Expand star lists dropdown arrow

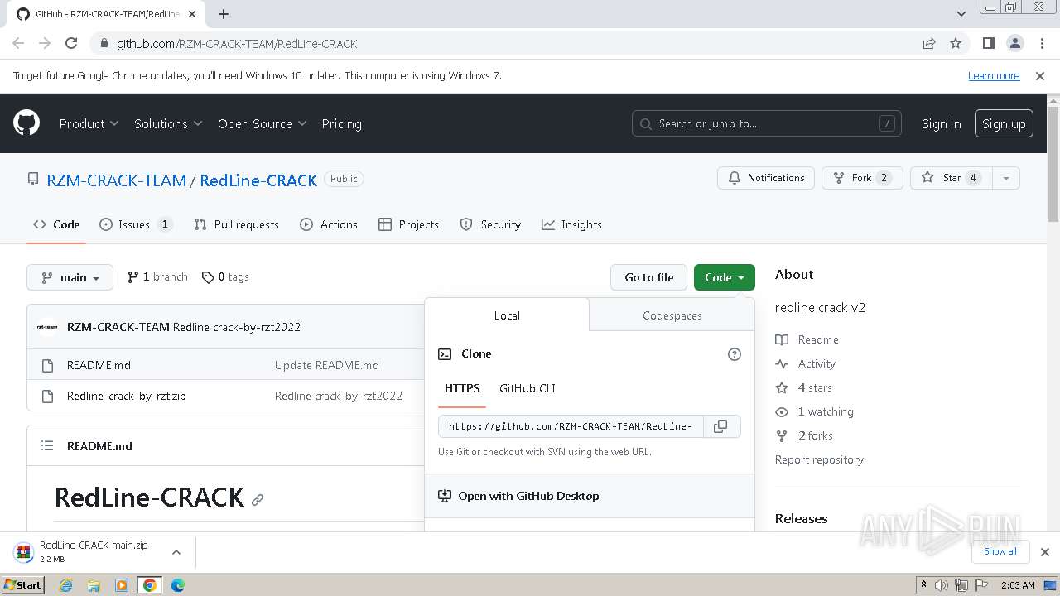click(x=1005, y=178)
